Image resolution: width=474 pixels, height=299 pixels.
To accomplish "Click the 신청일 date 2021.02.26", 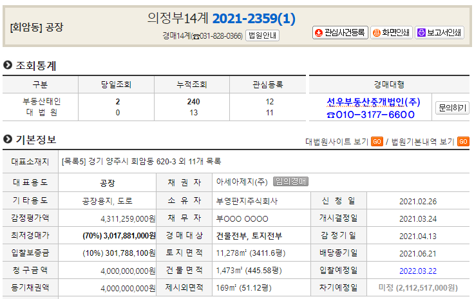I will [x=418, y=201].
